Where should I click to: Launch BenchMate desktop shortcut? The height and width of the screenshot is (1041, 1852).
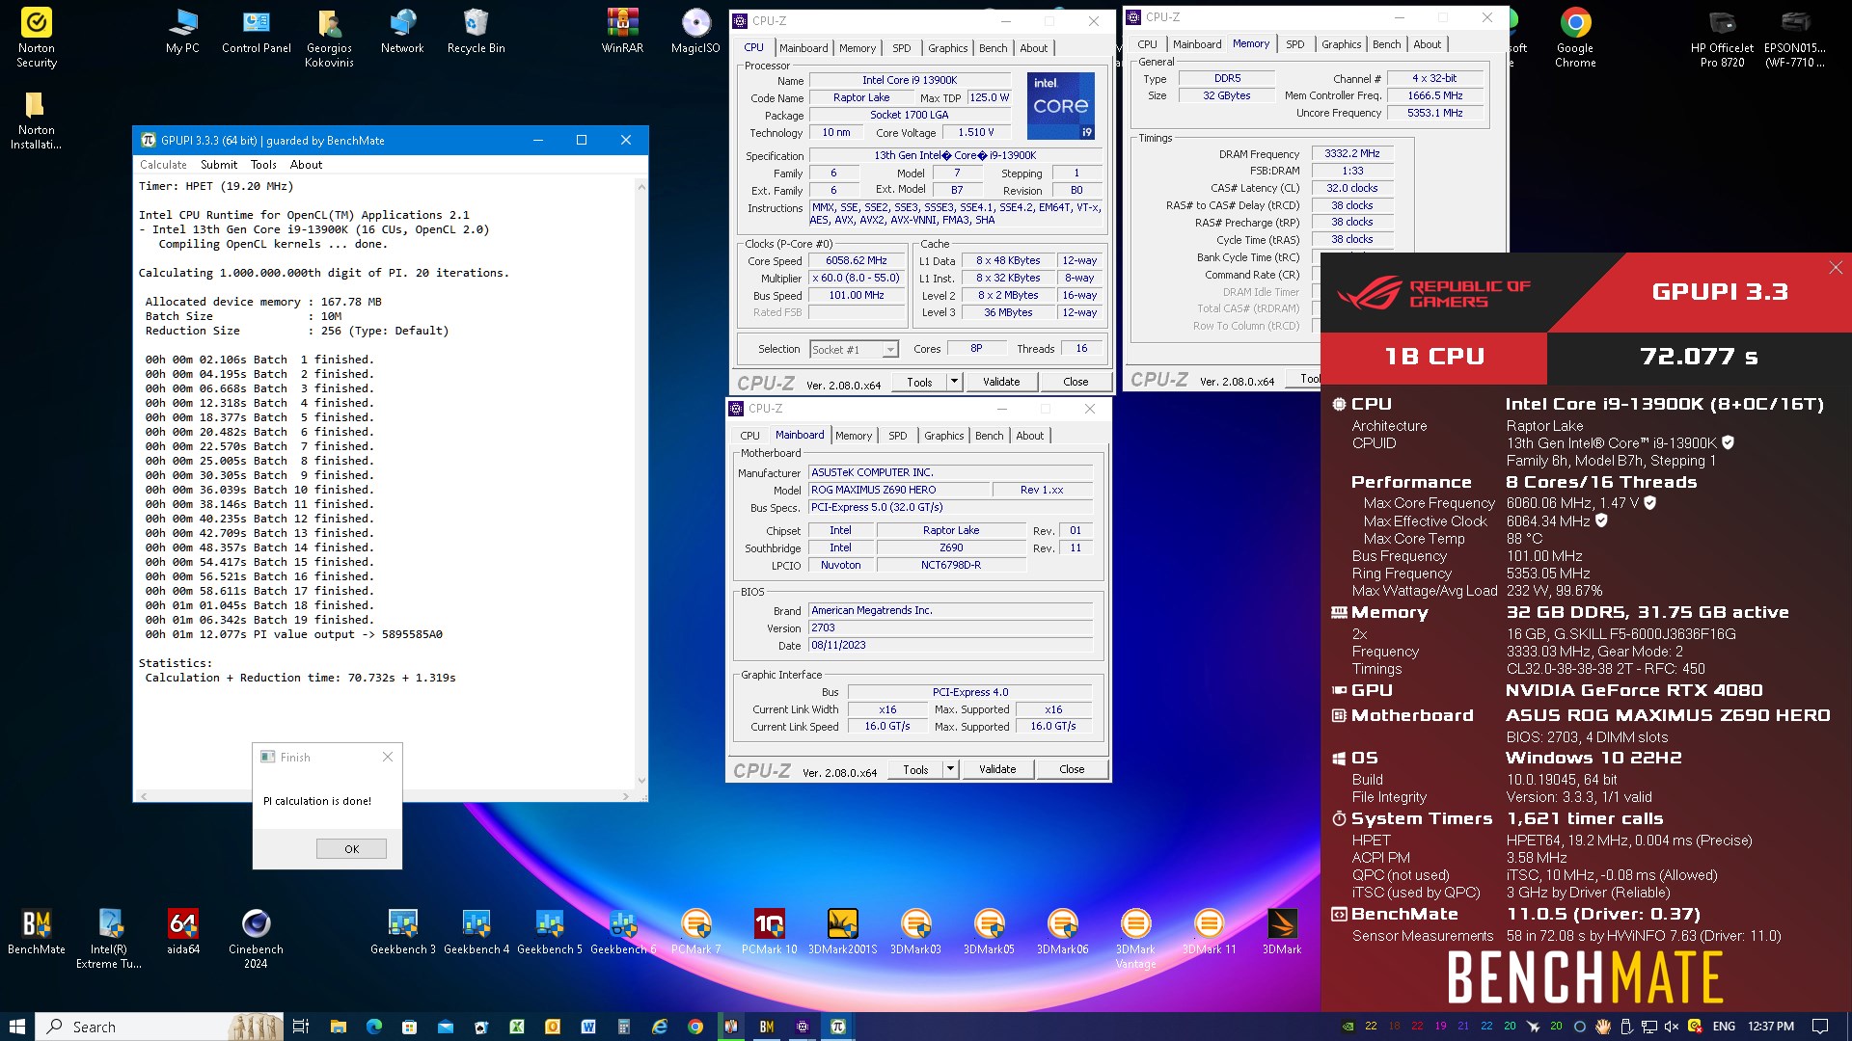(x=37, y=932)
